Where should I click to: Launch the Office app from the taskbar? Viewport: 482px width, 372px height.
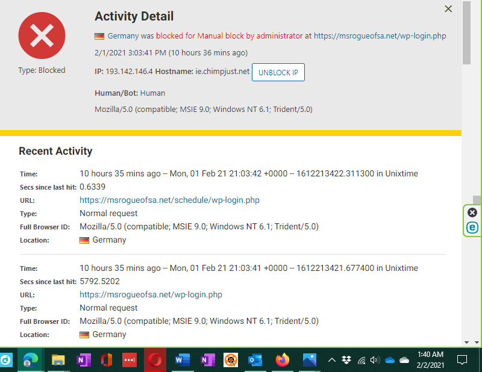point(107,360)
